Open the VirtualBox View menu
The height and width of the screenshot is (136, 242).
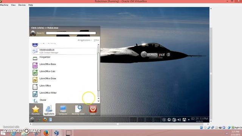tap(13, 5)
